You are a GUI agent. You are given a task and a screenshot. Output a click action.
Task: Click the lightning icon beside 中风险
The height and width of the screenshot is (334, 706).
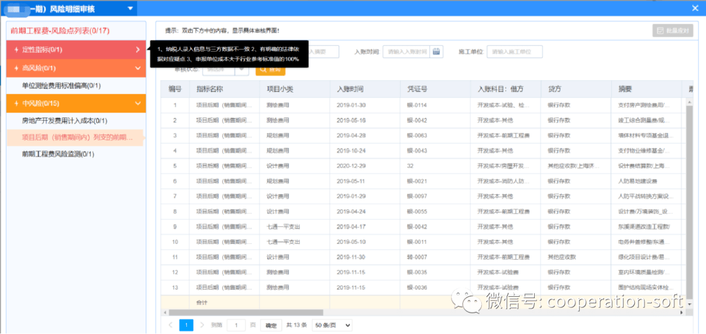16,103
